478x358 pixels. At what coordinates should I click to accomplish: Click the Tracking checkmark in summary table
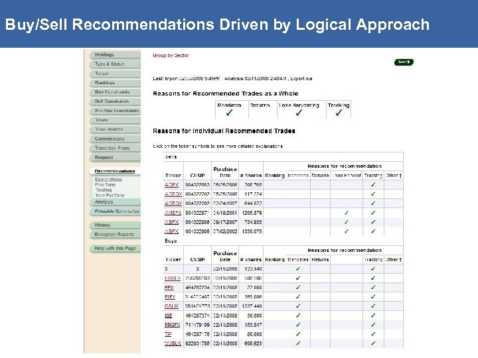[x=339, y=113]
